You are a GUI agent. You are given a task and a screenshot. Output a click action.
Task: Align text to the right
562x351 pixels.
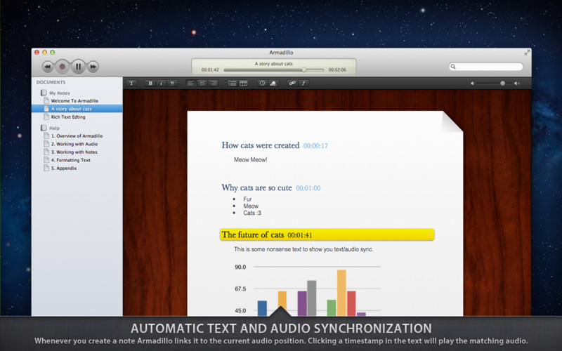214,83
